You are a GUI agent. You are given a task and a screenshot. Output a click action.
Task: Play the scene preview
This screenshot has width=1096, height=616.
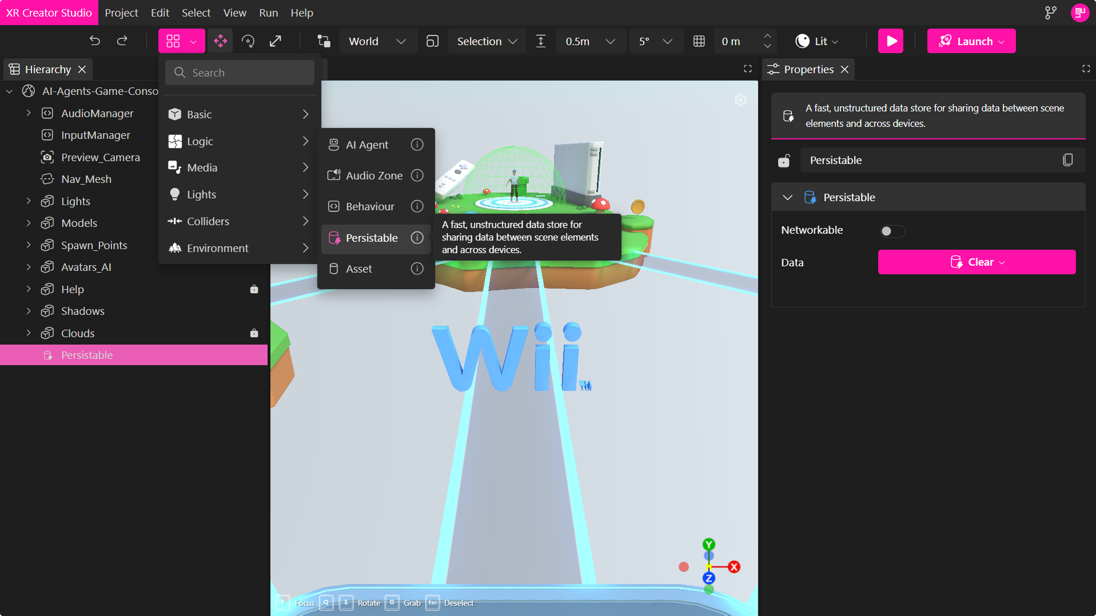click(891, 41)
